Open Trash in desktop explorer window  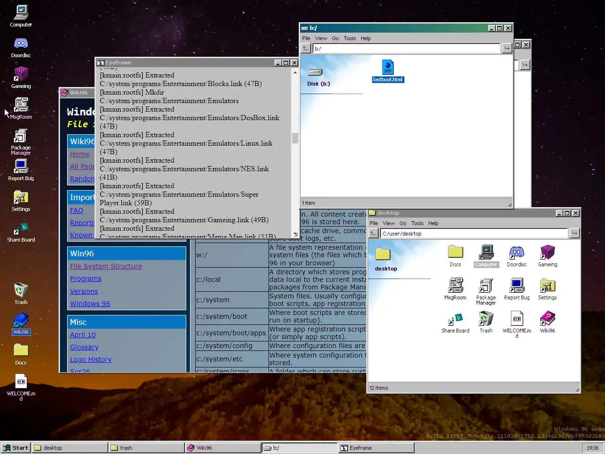[486, 323]
